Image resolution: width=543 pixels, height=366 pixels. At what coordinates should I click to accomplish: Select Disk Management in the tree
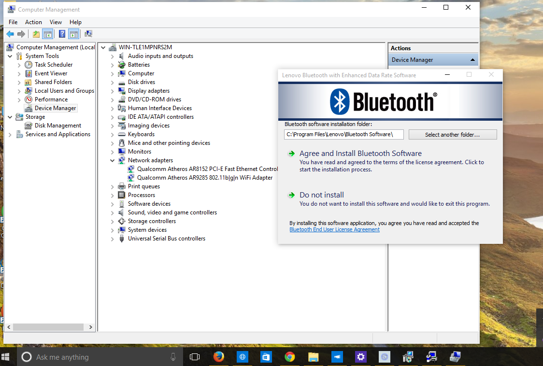click(x=58, y=126)
